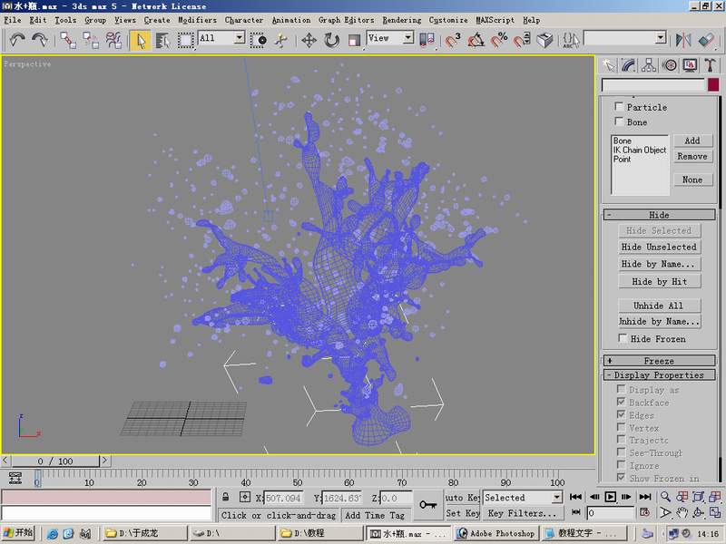Image resolution: width=726 pixels, height=544 pixels.
Task: Open the Utilities hammer panel icon
Action: click(709, 65)
